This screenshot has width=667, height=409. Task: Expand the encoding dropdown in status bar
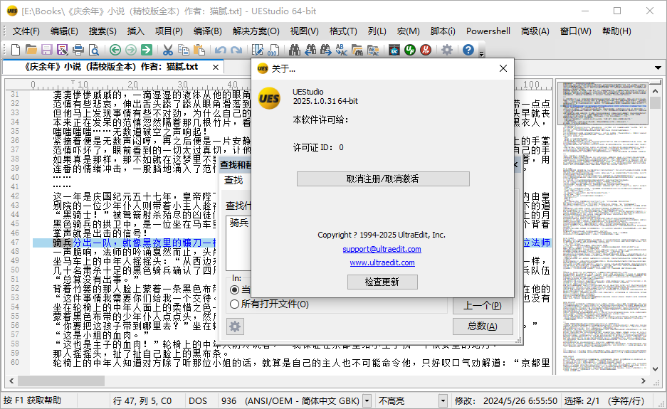click(367, 401)
